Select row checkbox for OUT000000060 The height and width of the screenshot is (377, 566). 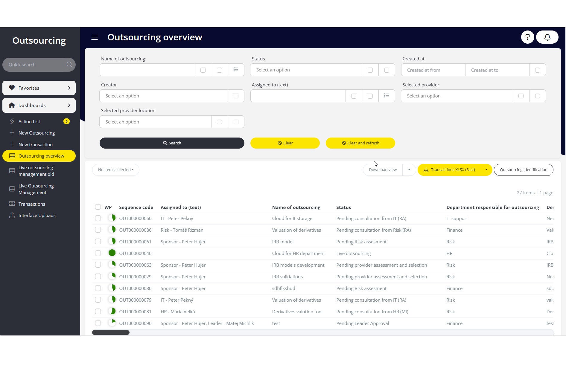tap(98, 218)
